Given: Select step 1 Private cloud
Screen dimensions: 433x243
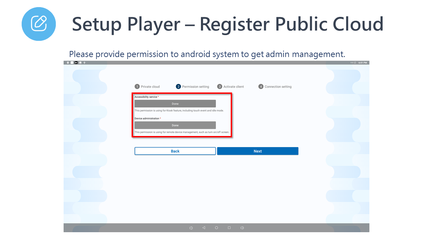Looking at the screenshot, I should pos(147,87).
